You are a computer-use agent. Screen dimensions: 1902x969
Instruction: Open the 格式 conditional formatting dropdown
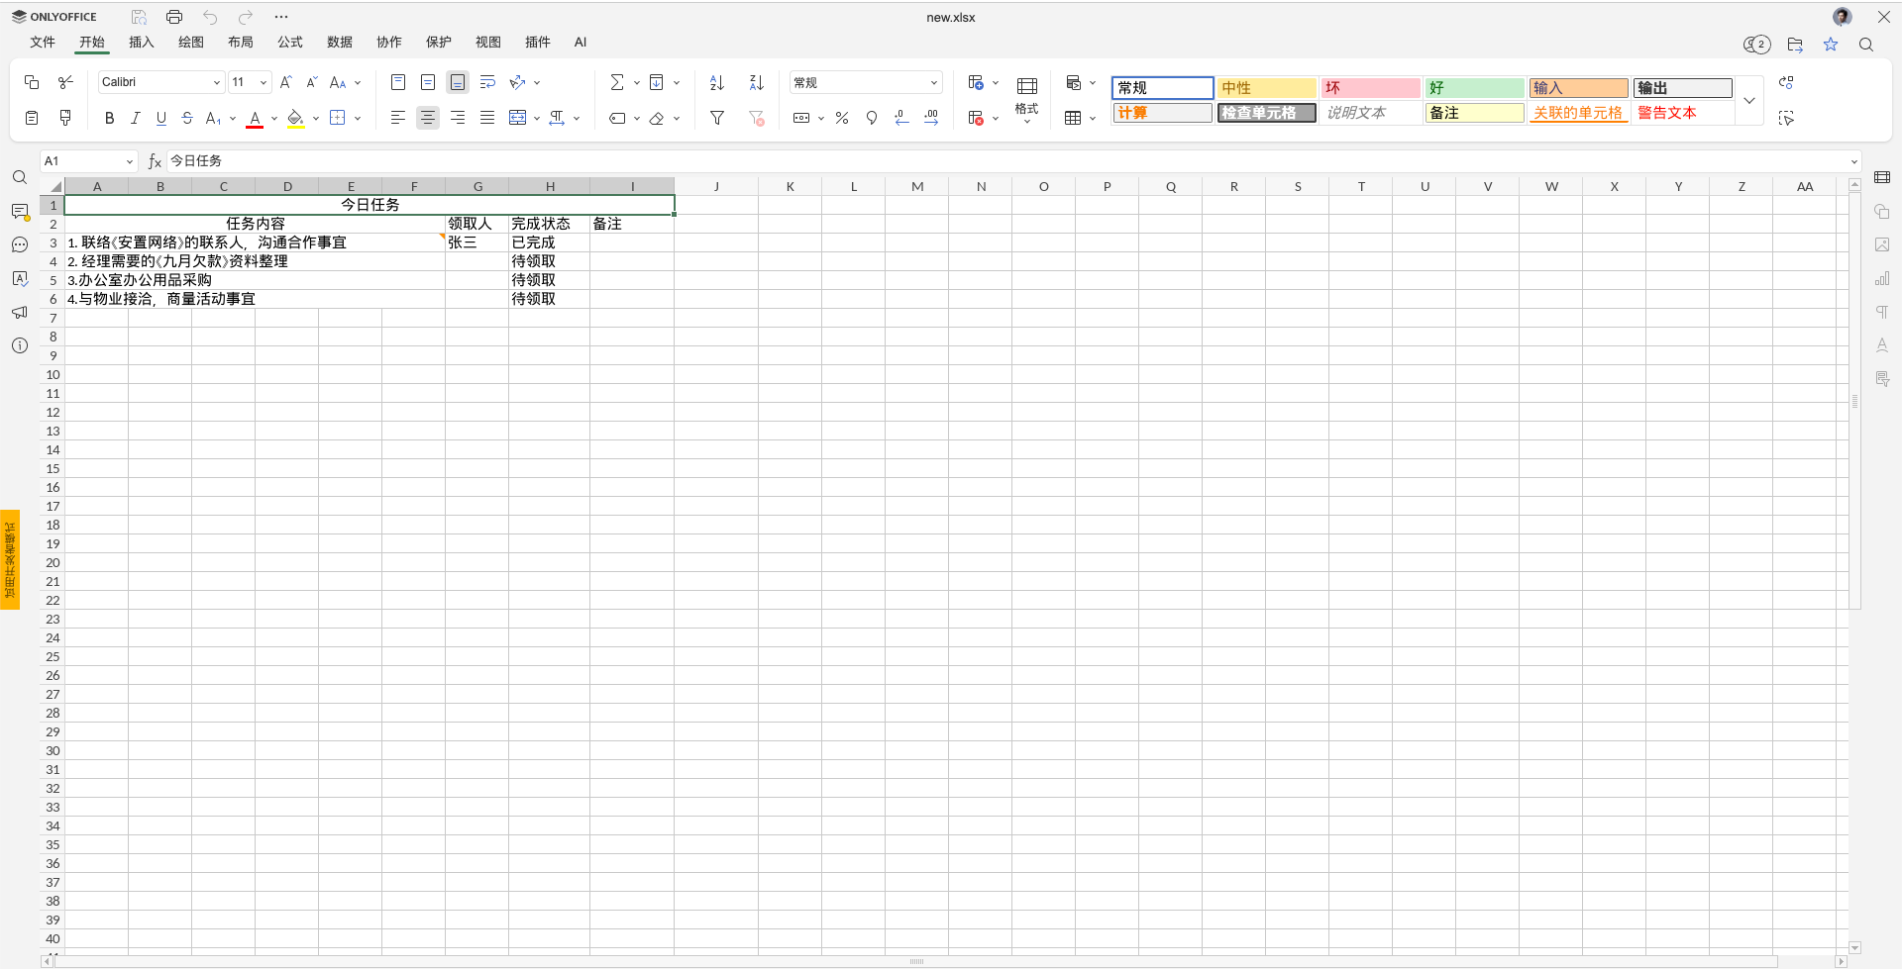tap(1027, 99)
